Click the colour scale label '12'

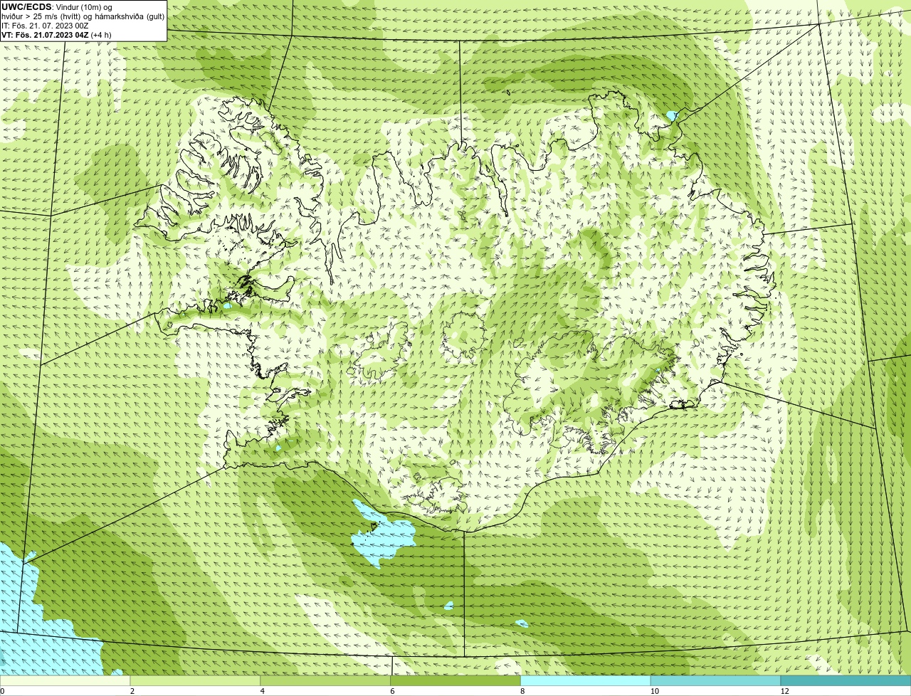(x=784, y=691)
